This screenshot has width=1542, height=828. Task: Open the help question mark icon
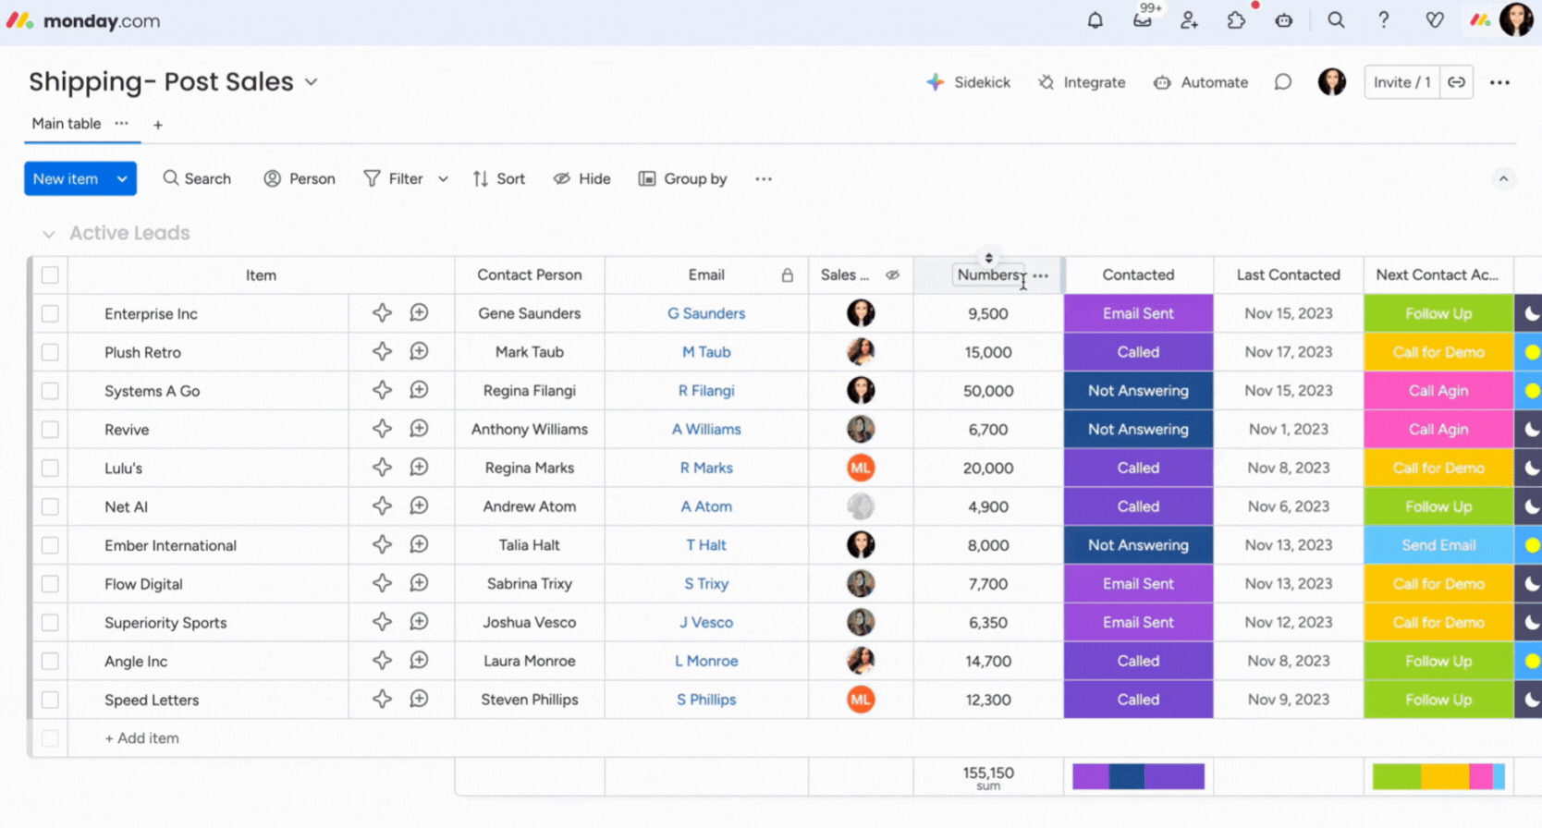1383,20
